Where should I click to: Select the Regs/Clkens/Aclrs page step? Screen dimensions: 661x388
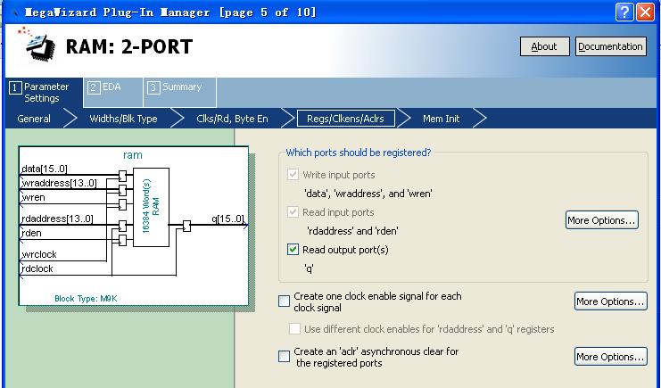click(x=346, y=119)
